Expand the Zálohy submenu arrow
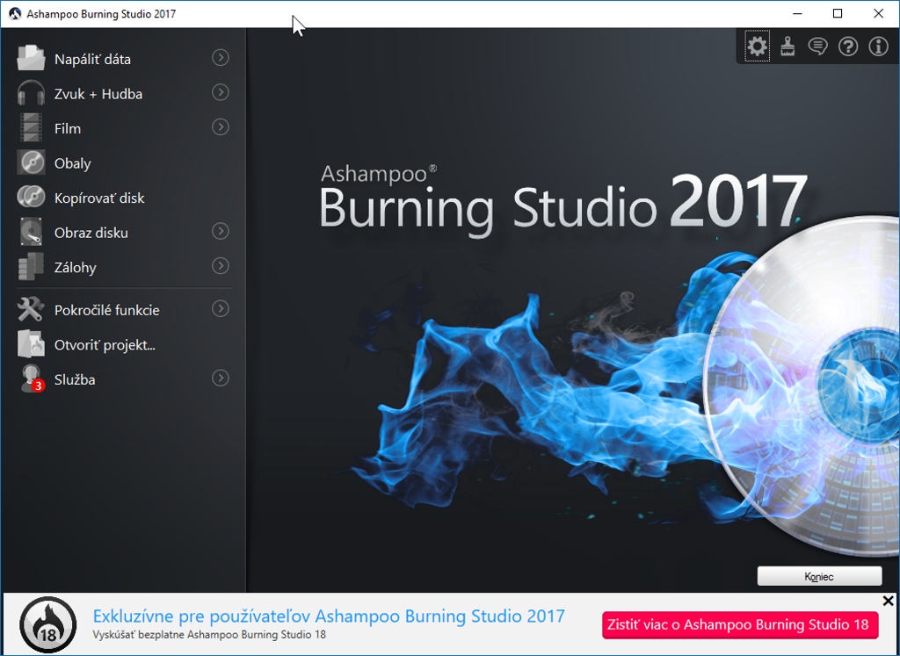 click(221, 266)
